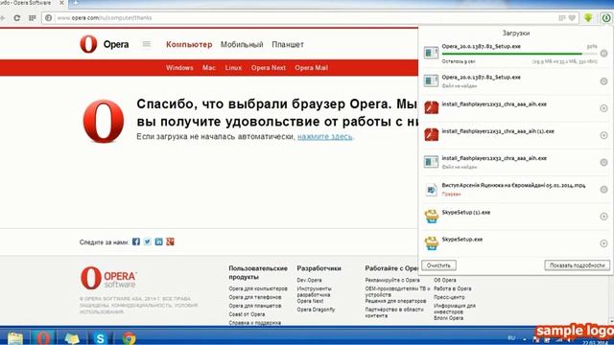The image size is (614, 345).
Task: Open Opera для компьютеров footer link
Action: pyautogui.click(x=258, y=288)
